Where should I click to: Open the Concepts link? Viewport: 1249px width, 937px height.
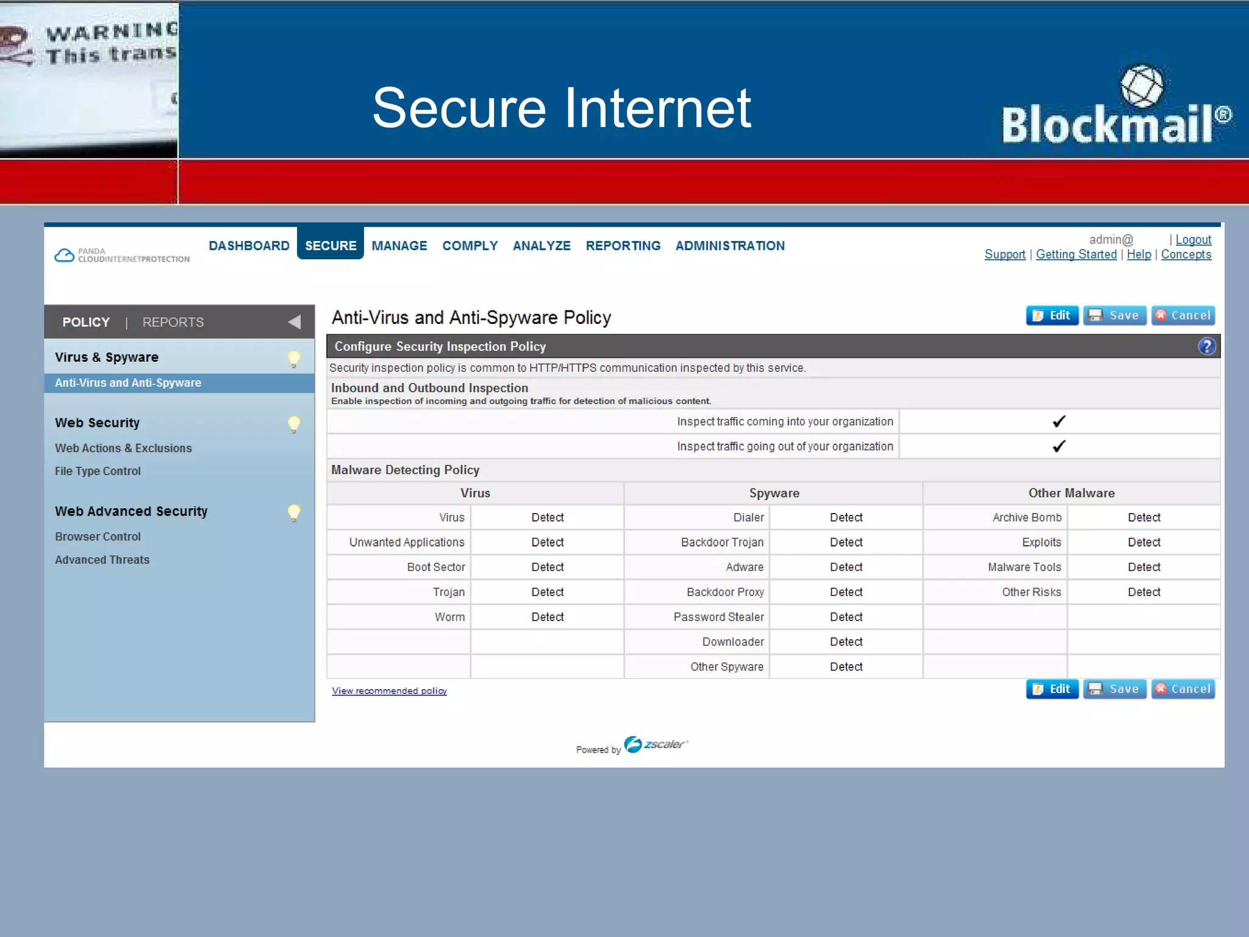click(1186, 254)
